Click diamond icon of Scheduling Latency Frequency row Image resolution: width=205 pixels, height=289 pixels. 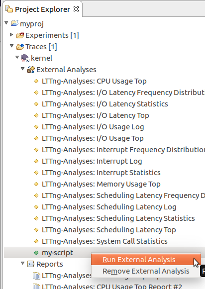click(x=36, y=195)
